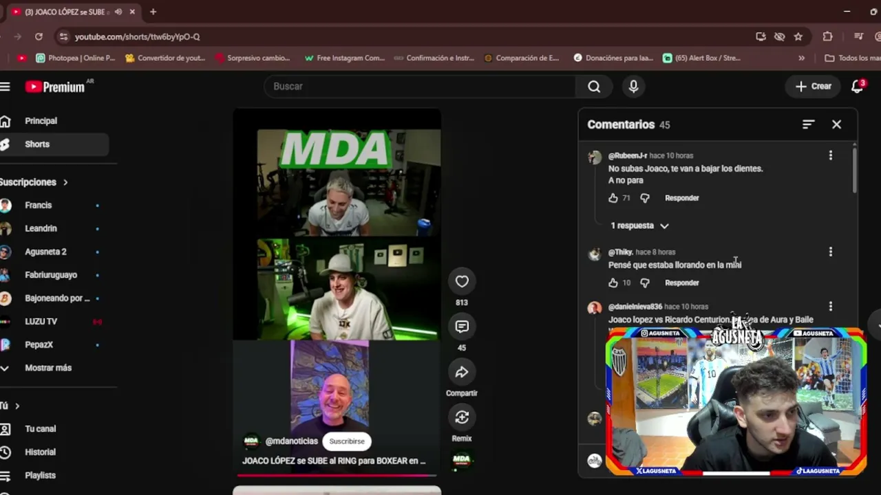Start voice search with the microphone
This screenshot has width=881, height=495.
(x=633, y=86)
